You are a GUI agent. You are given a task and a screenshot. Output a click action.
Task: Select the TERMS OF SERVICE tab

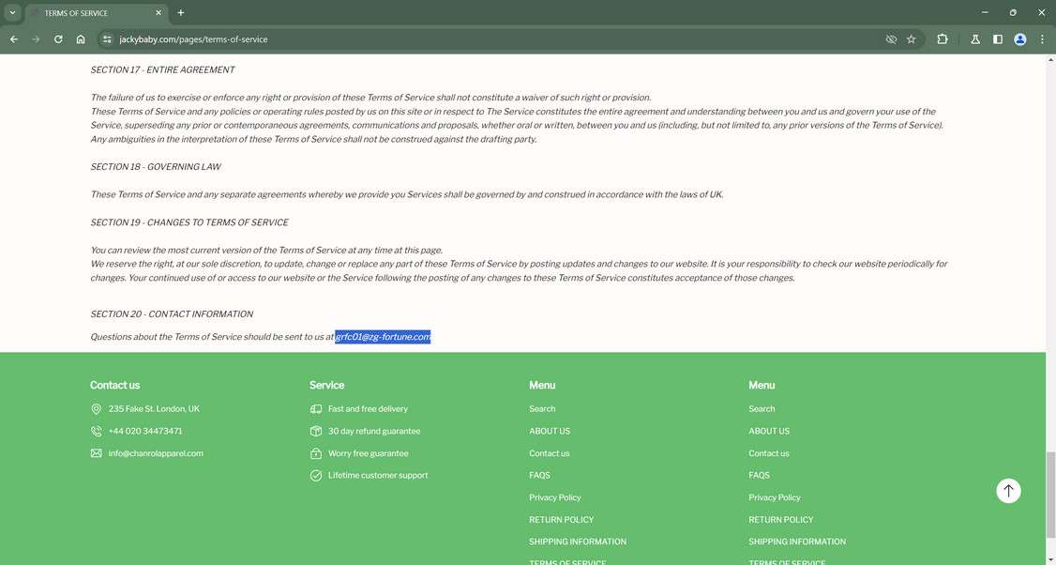(x=97, y=13)
